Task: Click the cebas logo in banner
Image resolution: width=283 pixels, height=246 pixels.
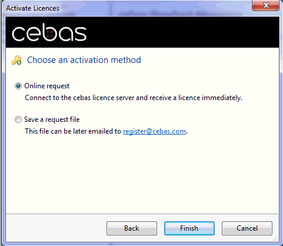Action: coord(49,32)
